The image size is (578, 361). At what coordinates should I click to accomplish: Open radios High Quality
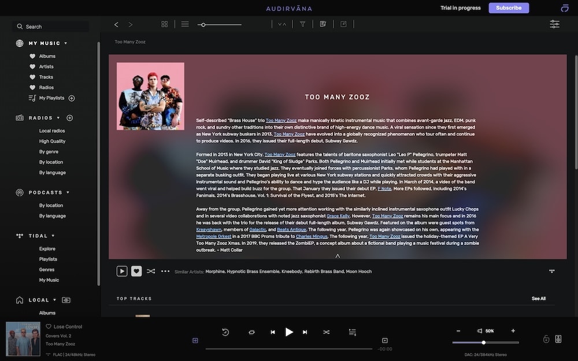point(53,141)
